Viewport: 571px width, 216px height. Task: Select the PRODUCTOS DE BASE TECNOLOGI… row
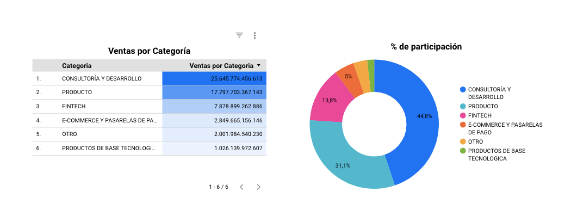click(150, 148)
